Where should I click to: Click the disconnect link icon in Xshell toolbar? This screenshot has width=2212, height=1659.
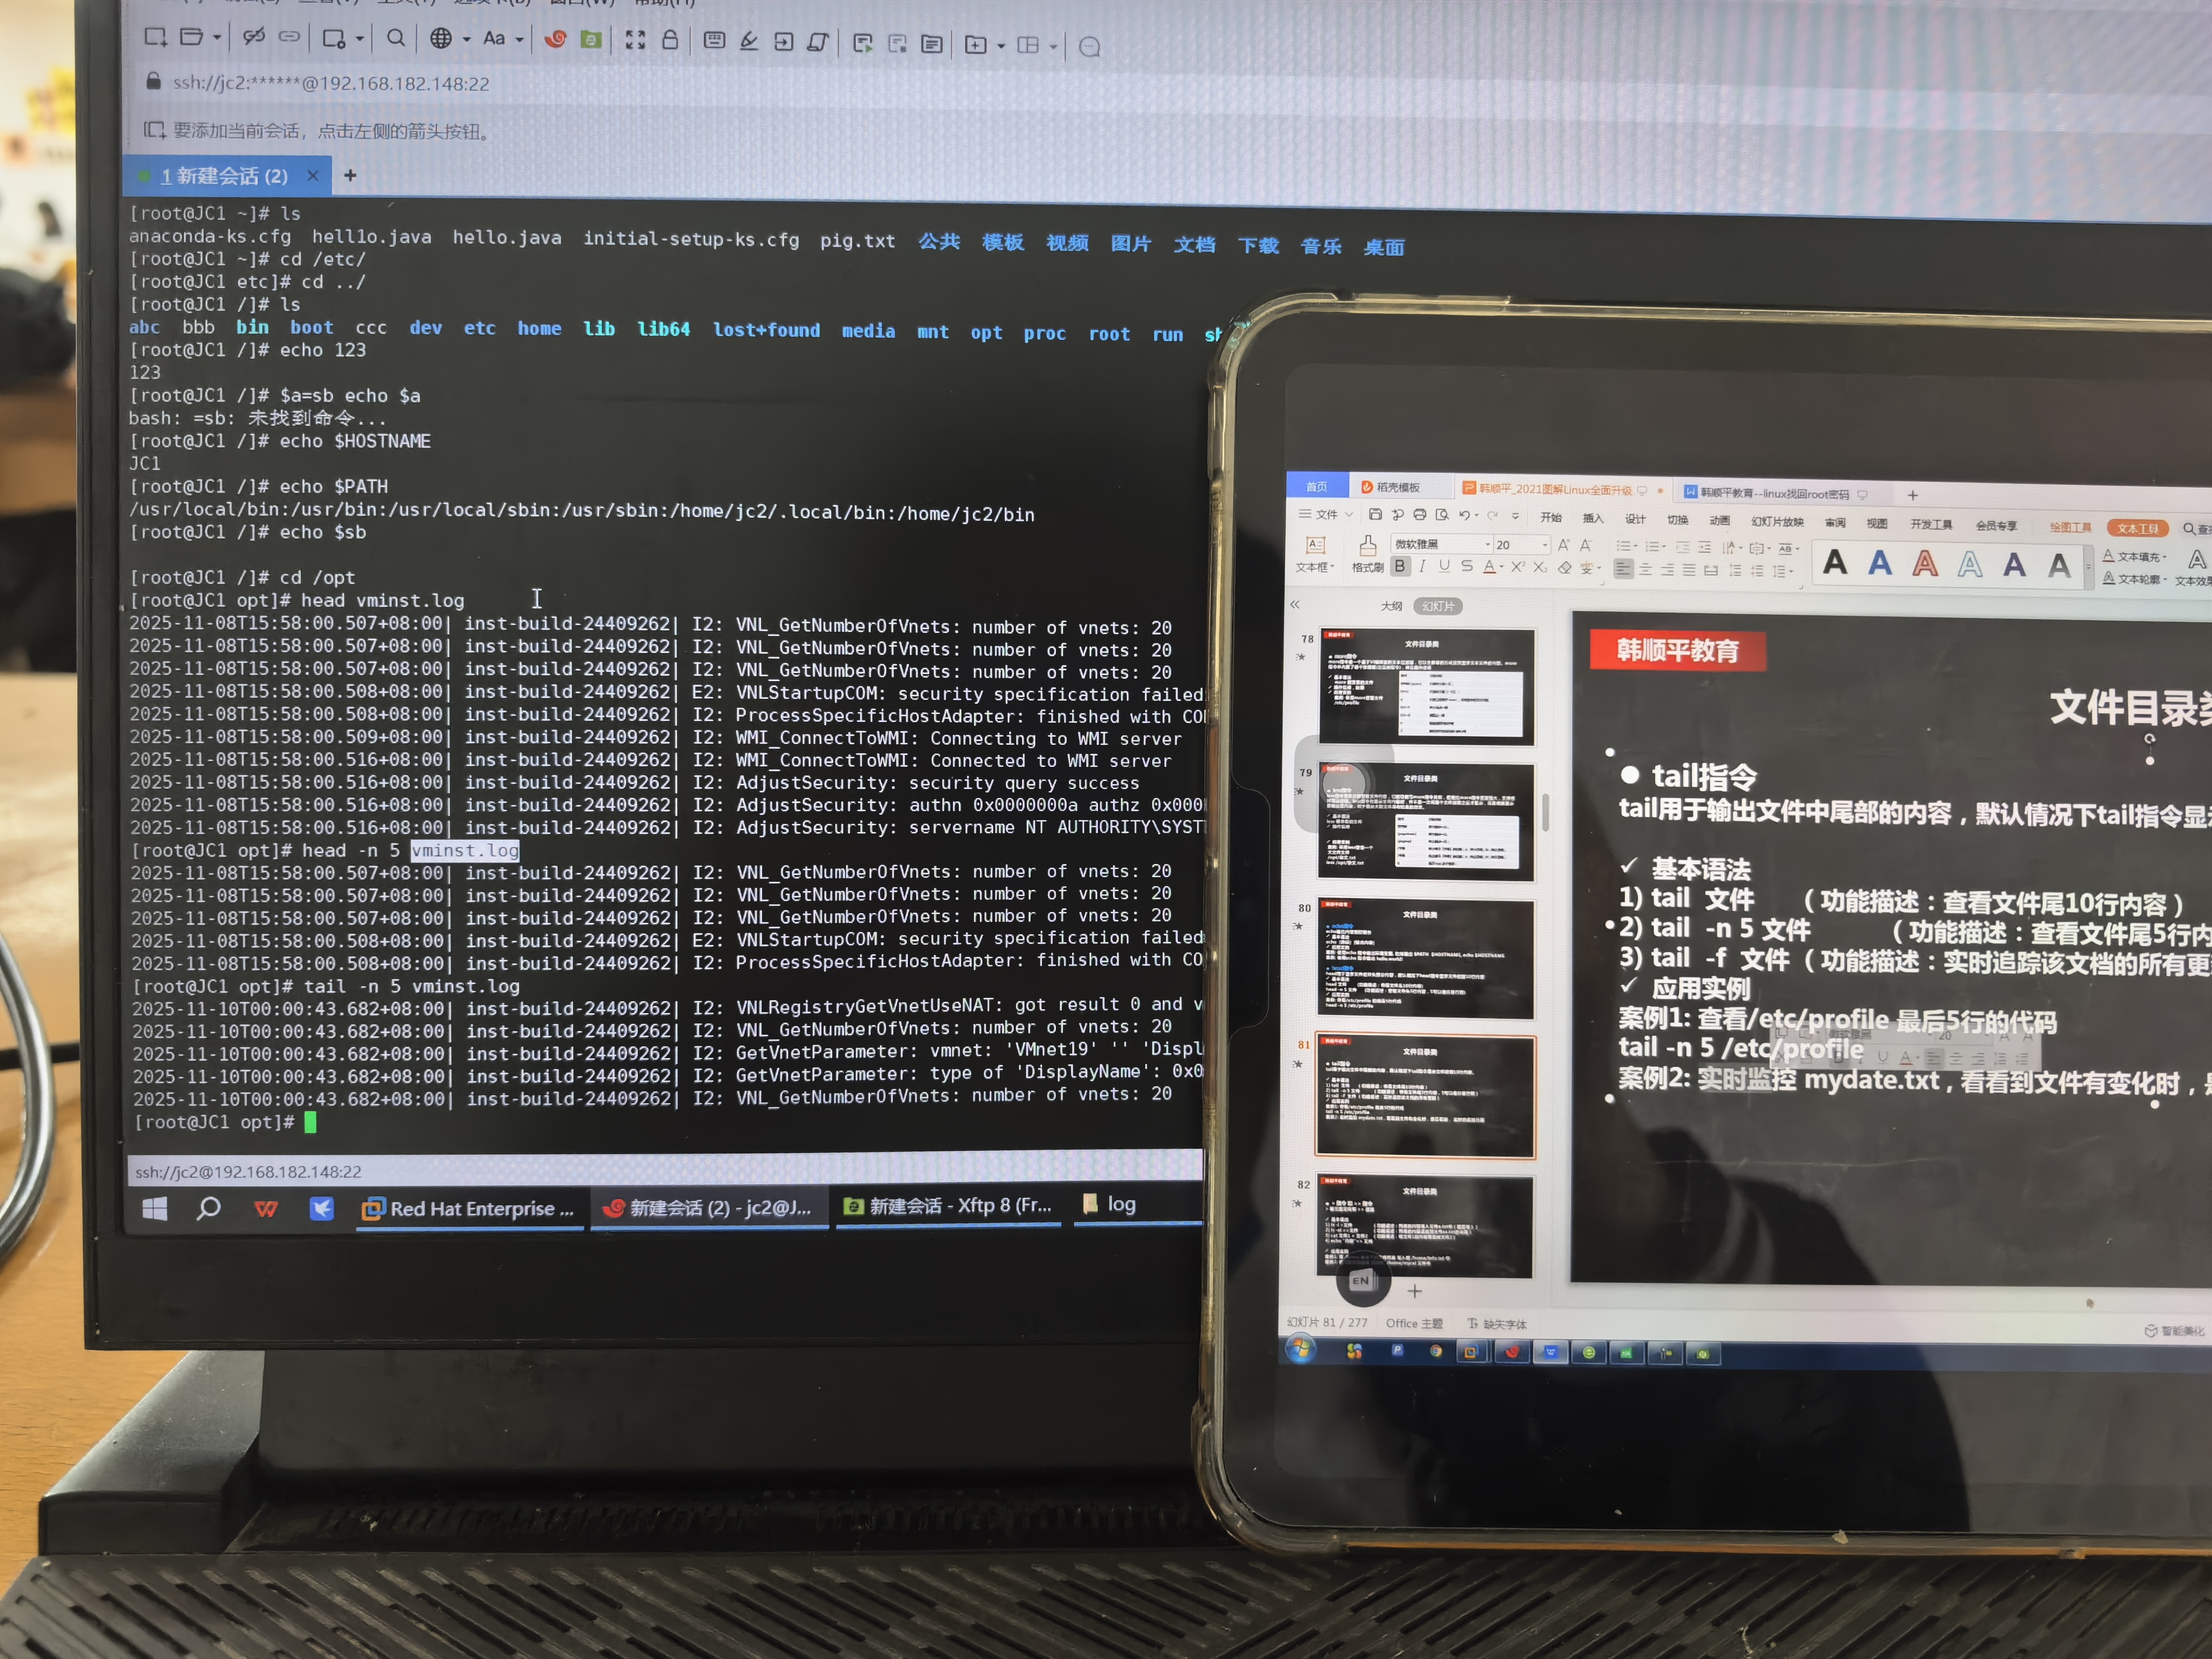pyautogui.click(x=254, y=37)
